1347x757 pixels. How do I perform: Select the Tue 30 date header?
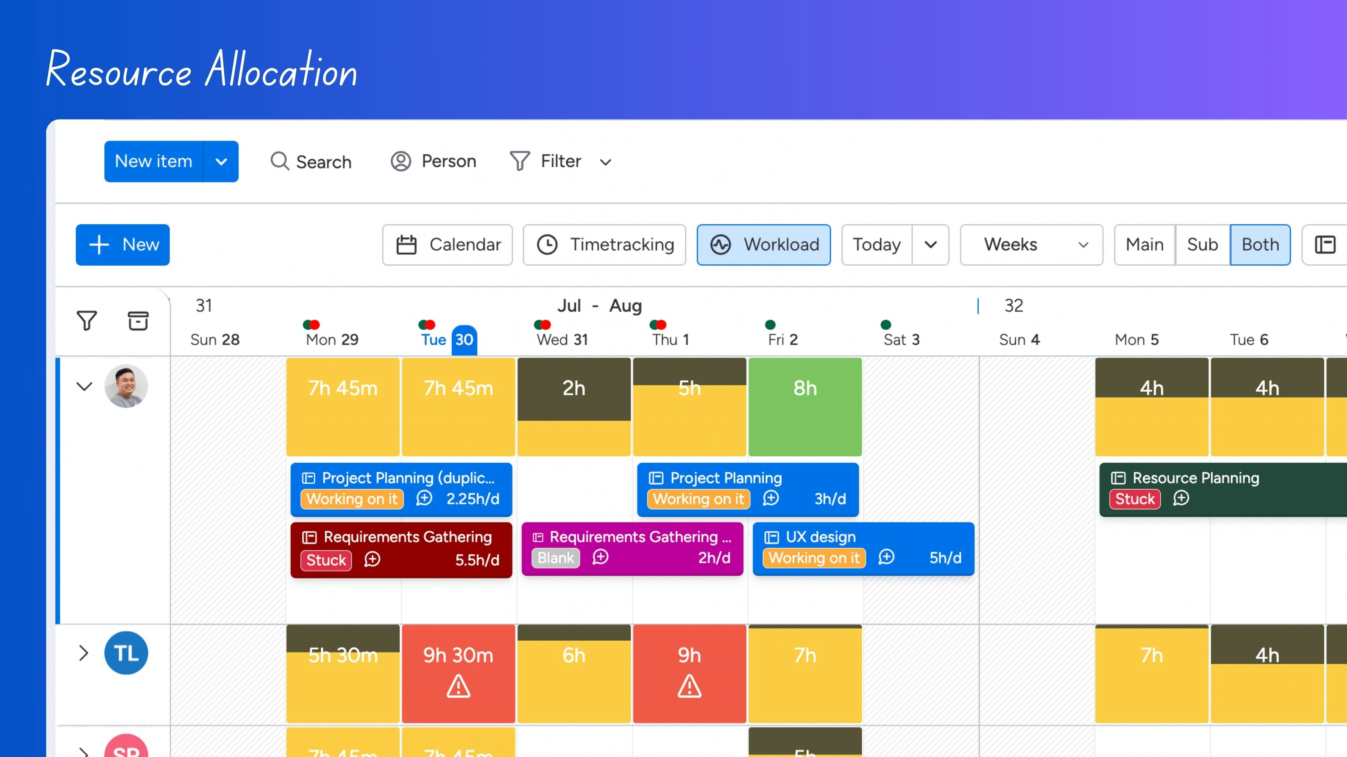(449, 340)
